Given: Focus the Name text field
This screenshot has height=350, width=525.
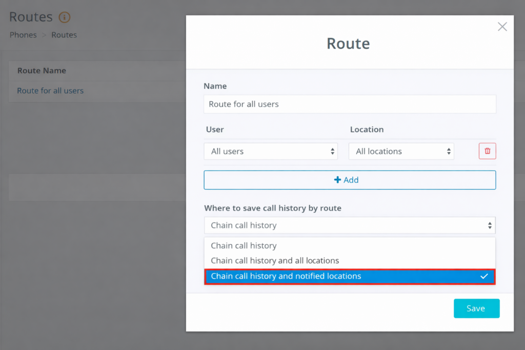Looking at the screenshot, I should click(x=350, y=104).
